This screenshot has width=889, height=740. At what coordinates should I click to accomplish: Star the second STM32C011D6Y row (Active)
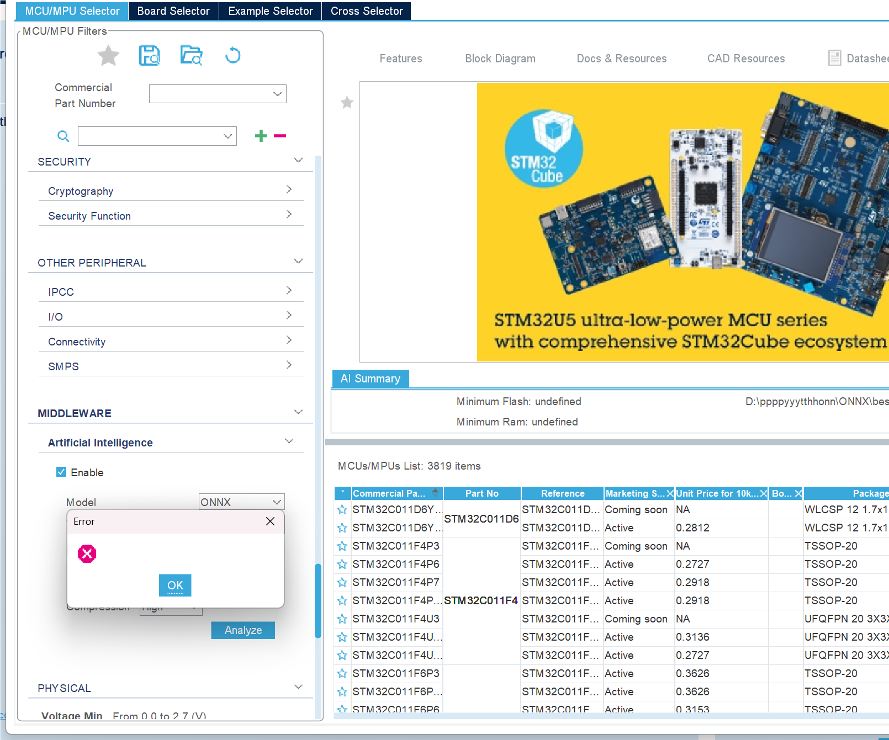pyautogui.click(x=342, y=528)
